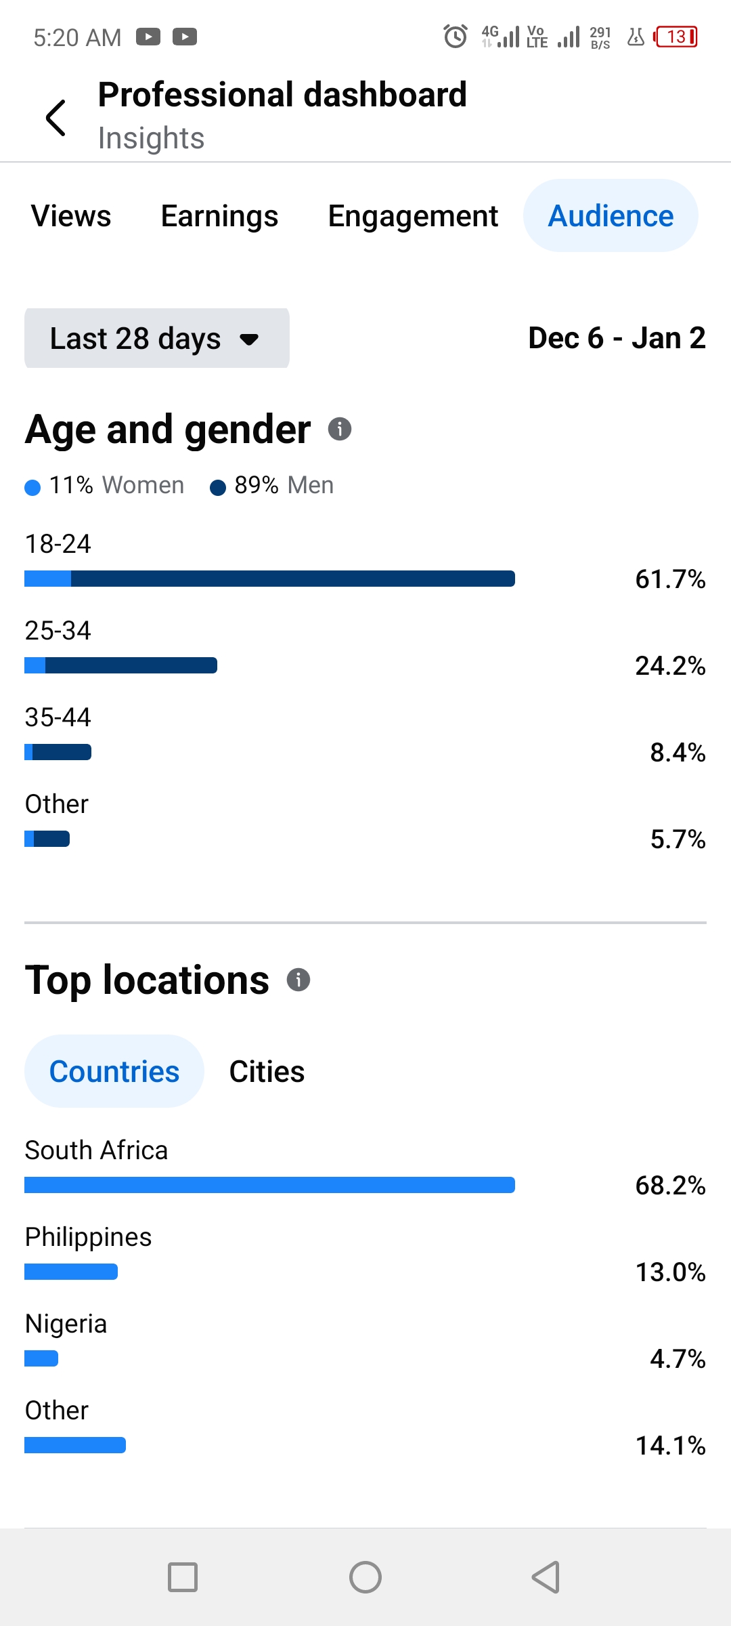This screenshot has height=1626, width=731.
Task: Switch to the Earnings tab
Action: tap(219, 216)
